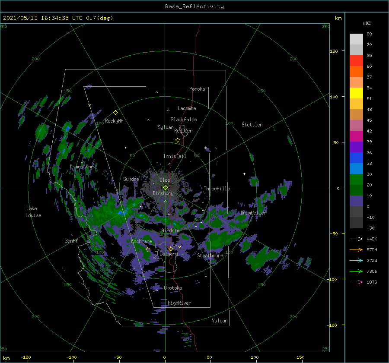
Task: Click the Lake Louise label
Action: (x=33, y=212)
